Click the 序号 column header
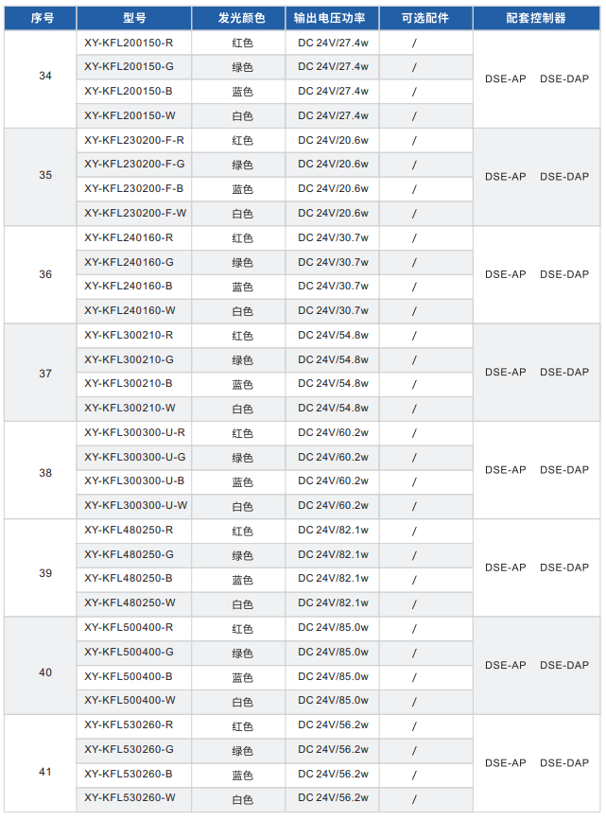The width and height of the screenshot is (606, 820). click(x=42, y=18)
